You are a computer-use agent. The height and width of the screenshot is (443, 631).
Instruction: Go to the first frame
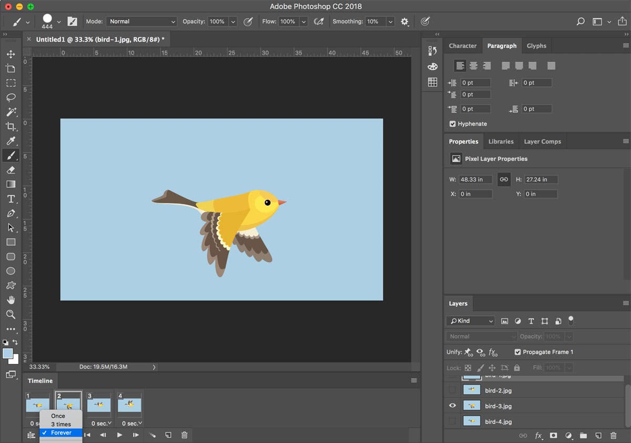click(x=87, y=435)
